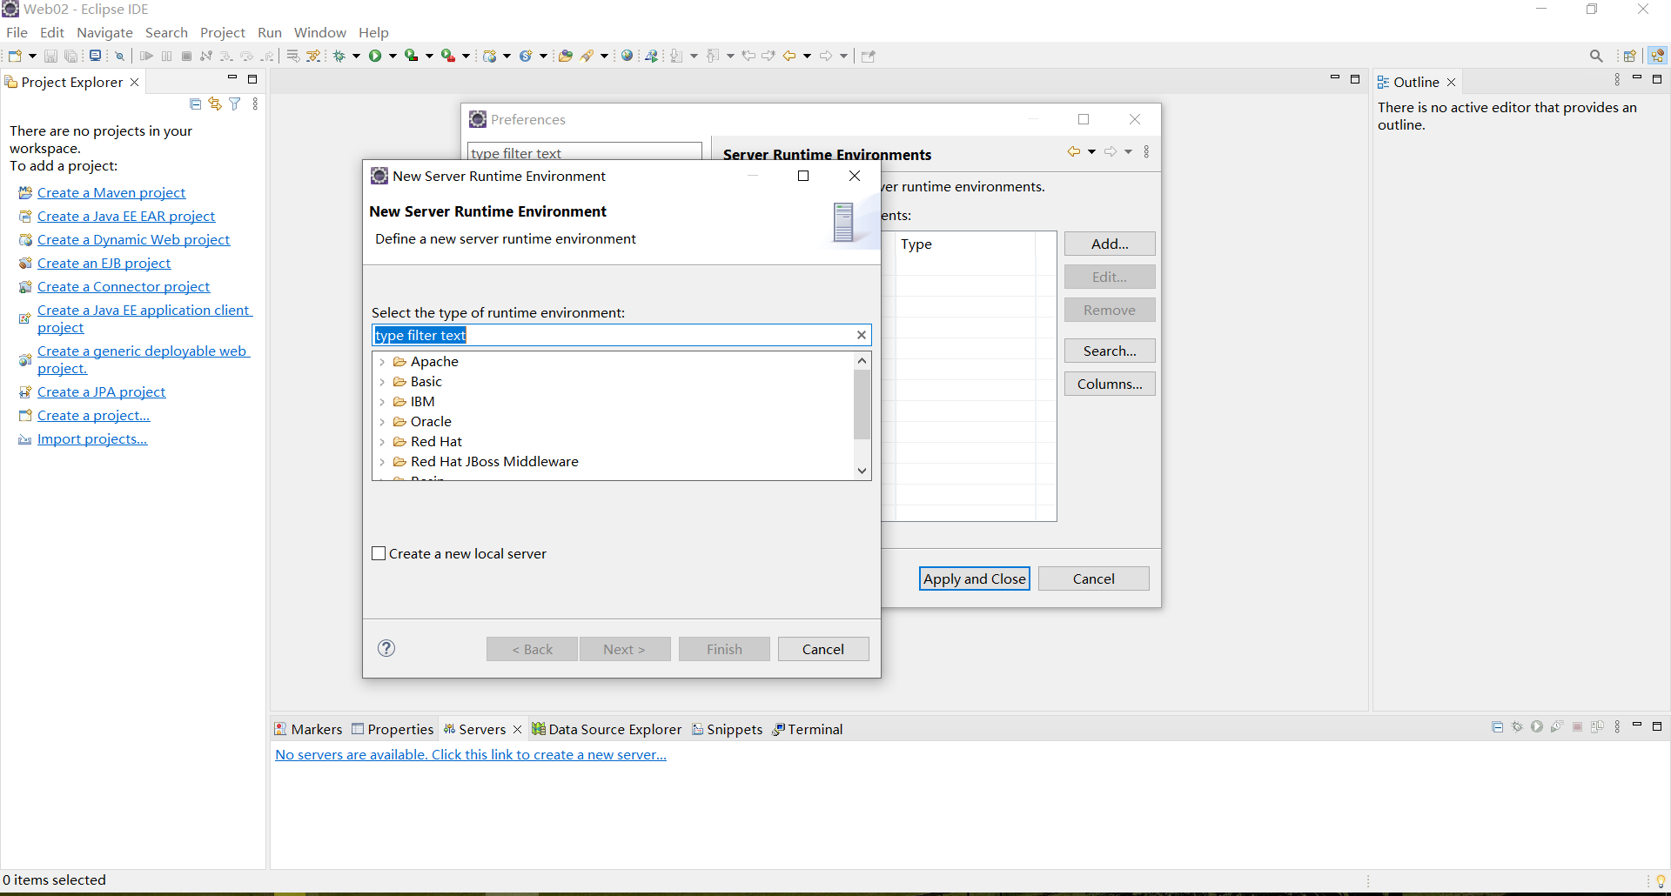Open the Project menu
Image resolution: width=1671 pixels, height=896 pixels.
click(223, 32)
